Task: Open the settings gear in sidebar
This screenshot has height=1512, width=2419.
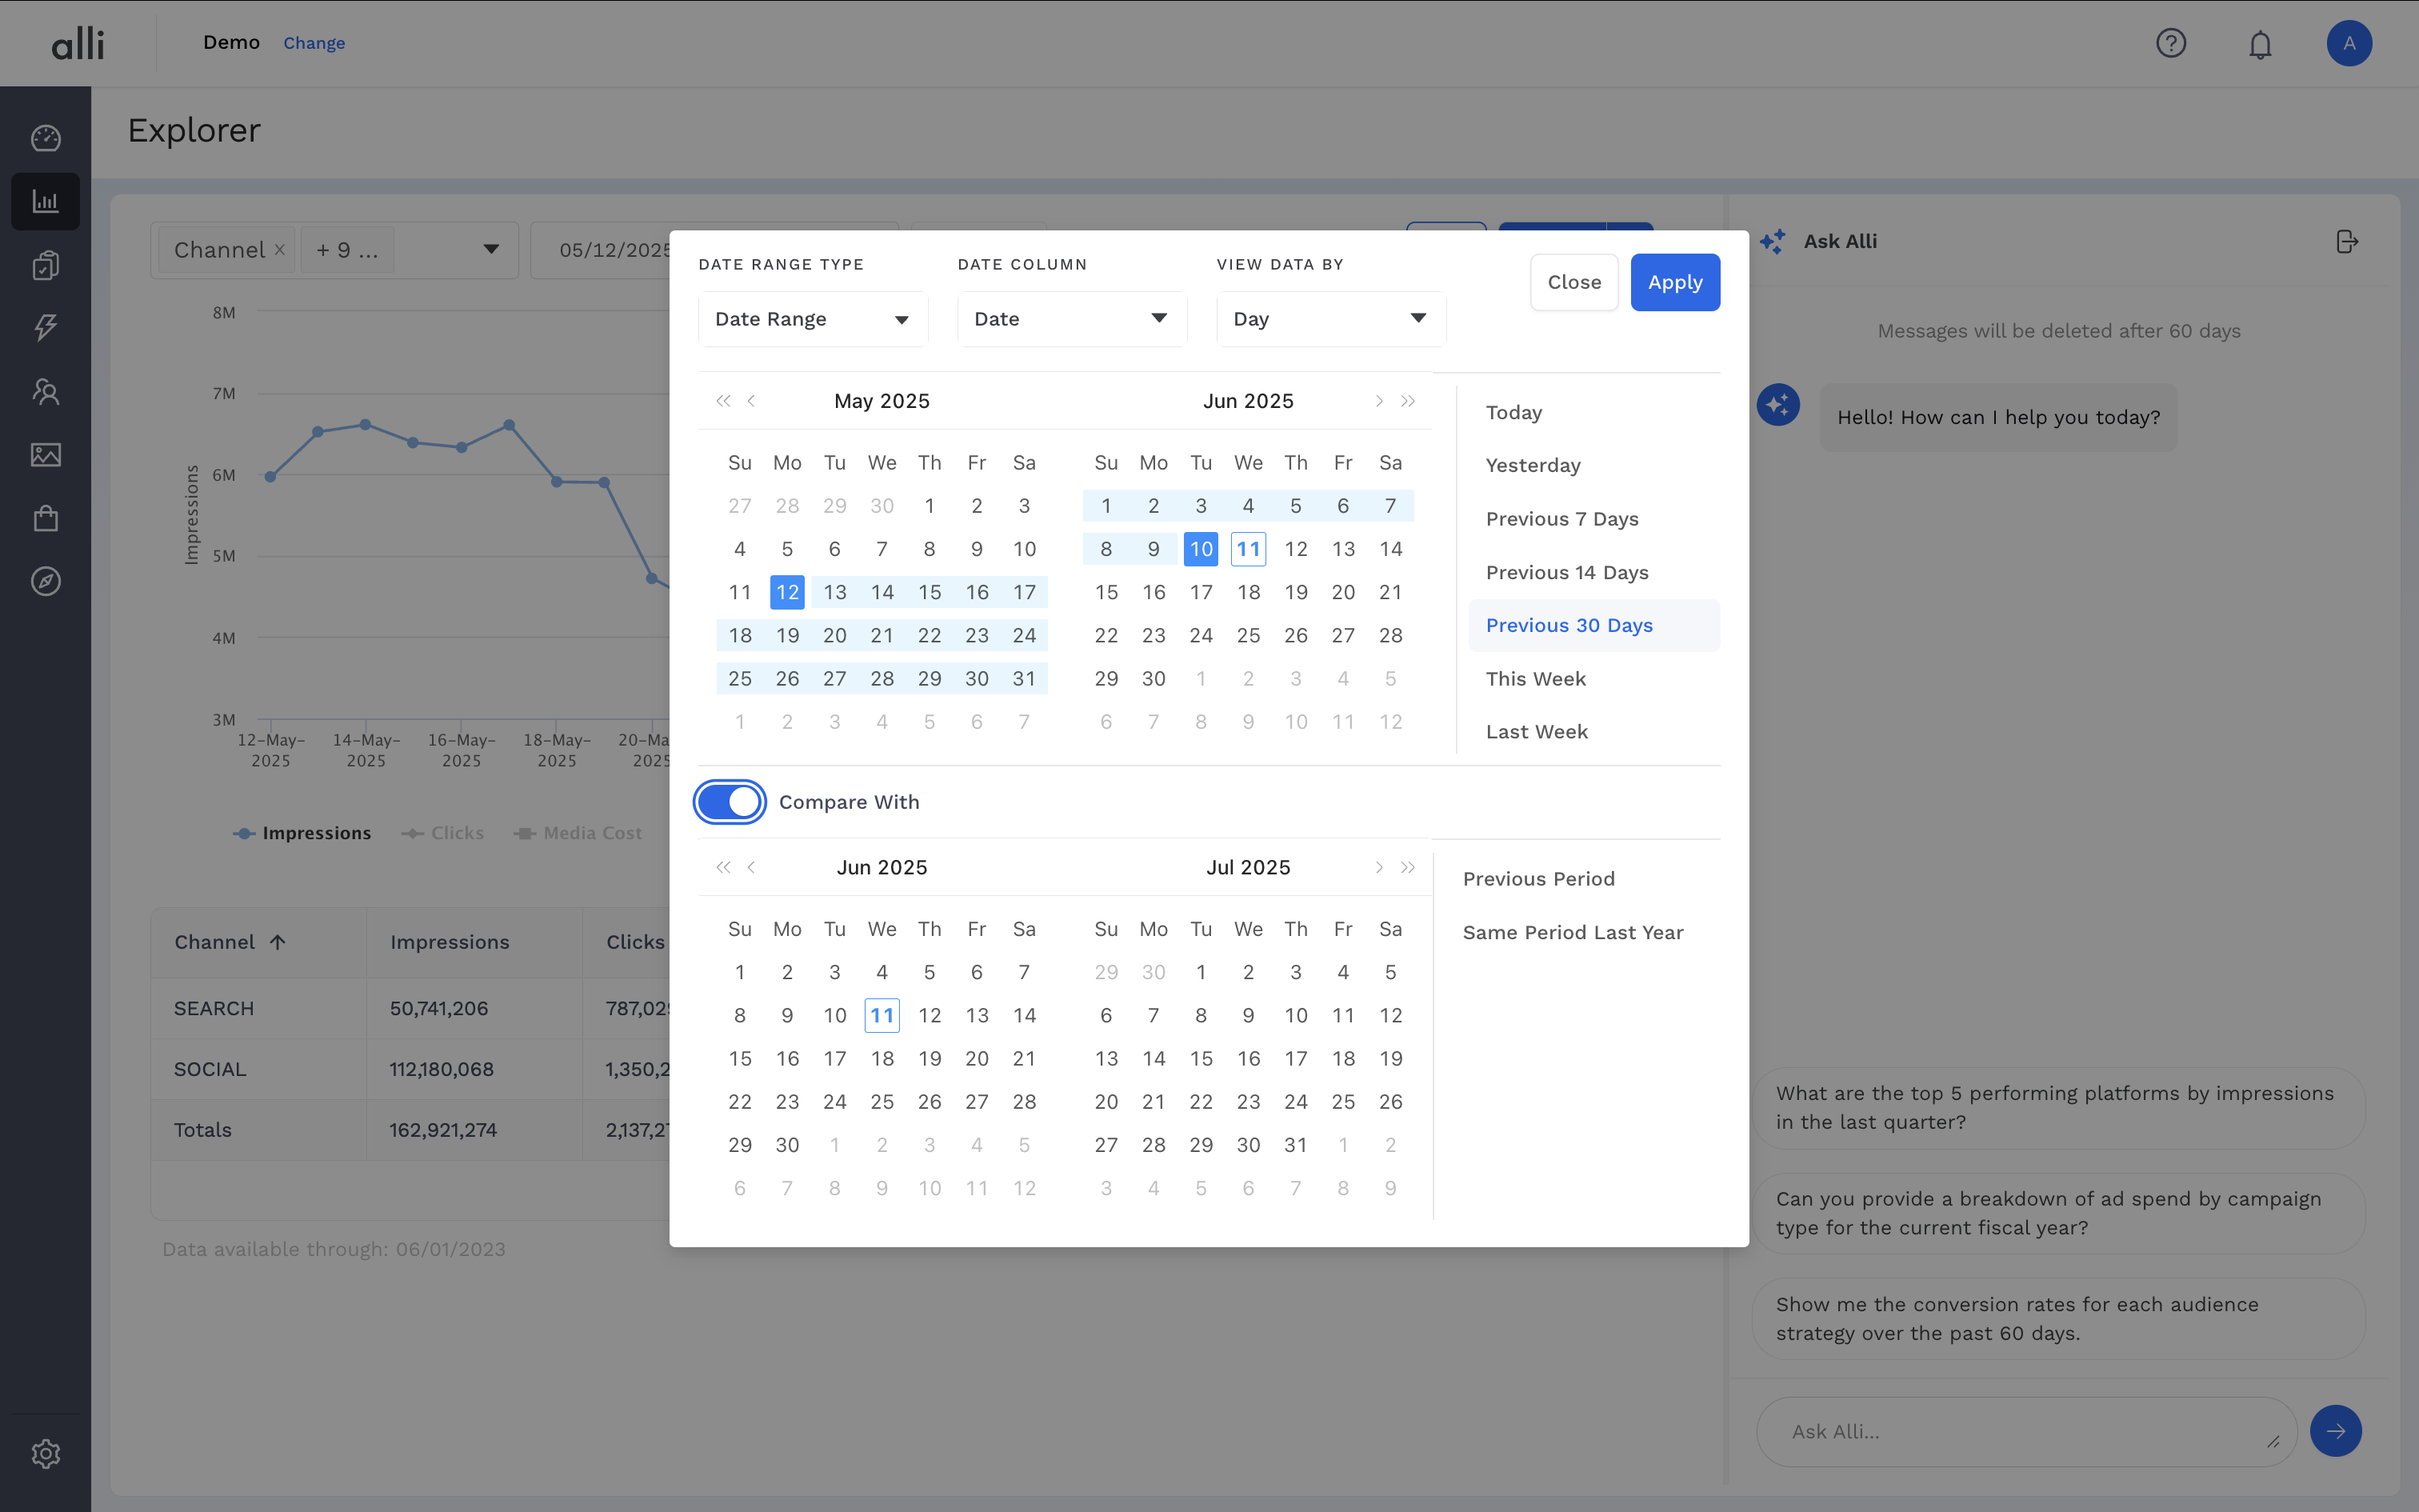Action: [x=45, y=1453]
